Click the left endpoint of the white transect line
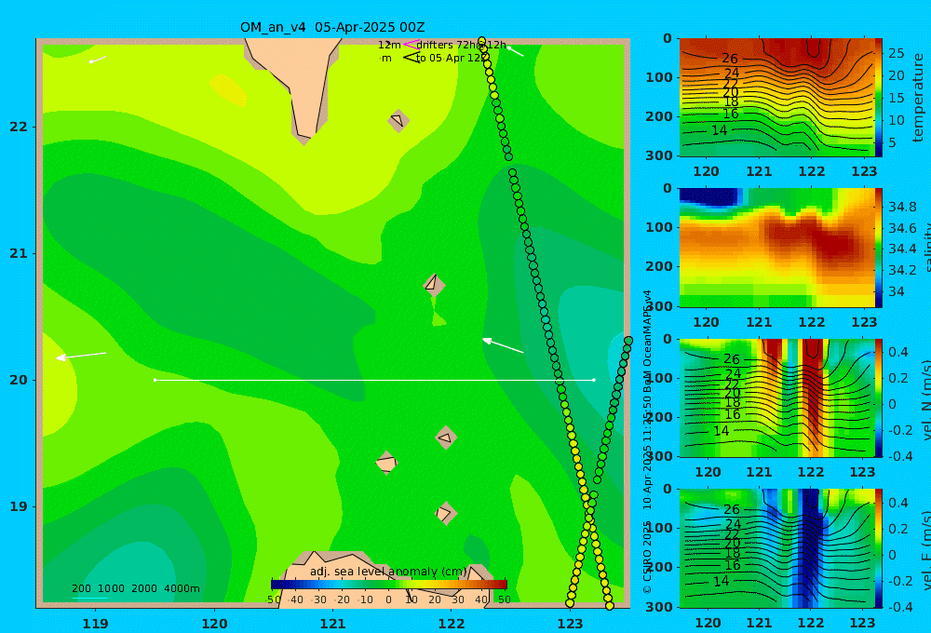Screen dimensions: 931x633 [x=155, y=380]
